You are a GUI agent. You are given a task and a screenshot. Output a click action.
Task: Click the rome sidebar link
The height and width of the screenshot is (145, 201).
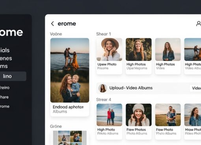point(5,106)
